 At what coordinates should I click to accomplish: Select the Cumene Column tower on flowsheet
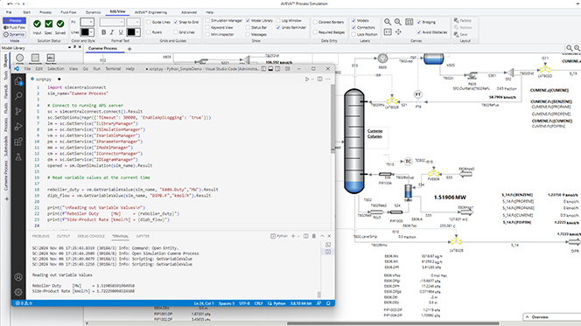(x=354, y=142)
